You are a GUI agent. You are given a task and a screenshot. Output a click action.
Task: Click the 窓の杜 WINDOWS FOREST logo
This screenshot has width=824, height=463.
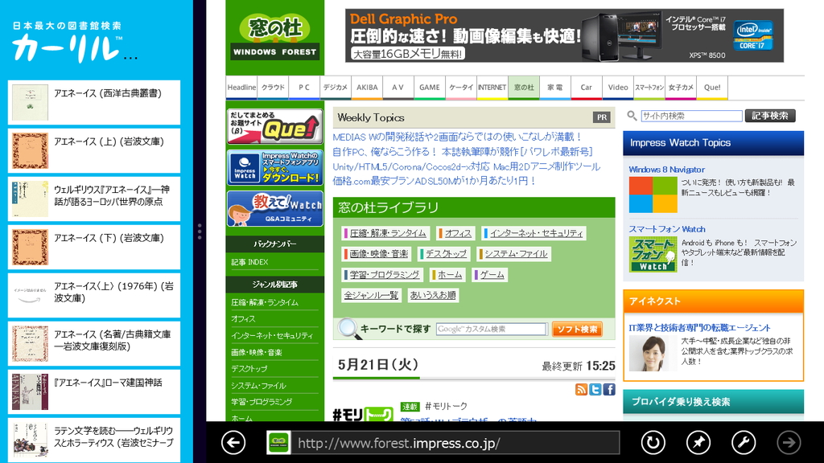pyautogui.click(x=273, y=35)
